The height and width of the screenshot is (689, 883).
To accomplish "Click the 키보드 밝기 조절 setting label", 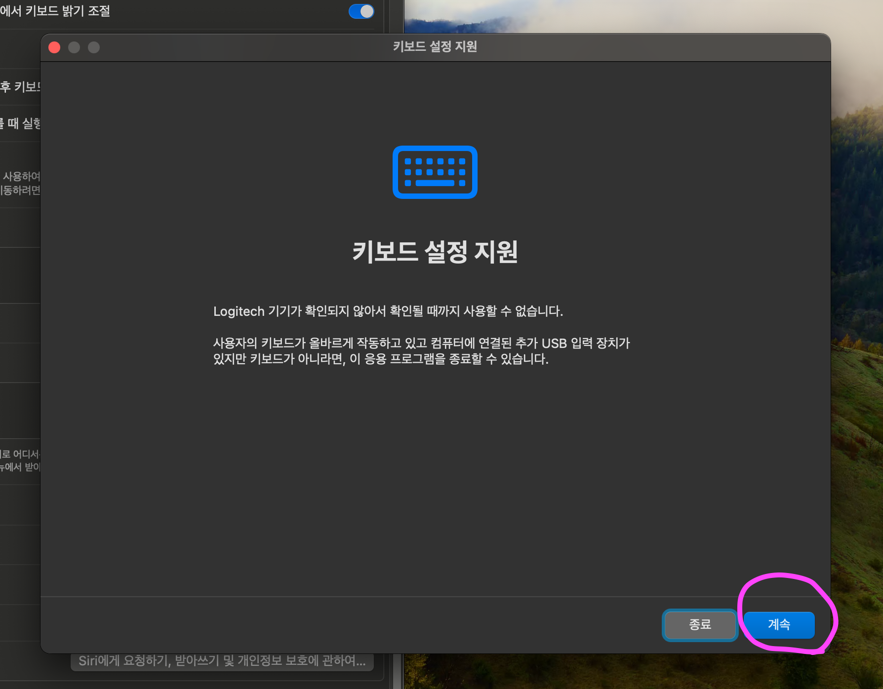I will (x=55, y=11).
